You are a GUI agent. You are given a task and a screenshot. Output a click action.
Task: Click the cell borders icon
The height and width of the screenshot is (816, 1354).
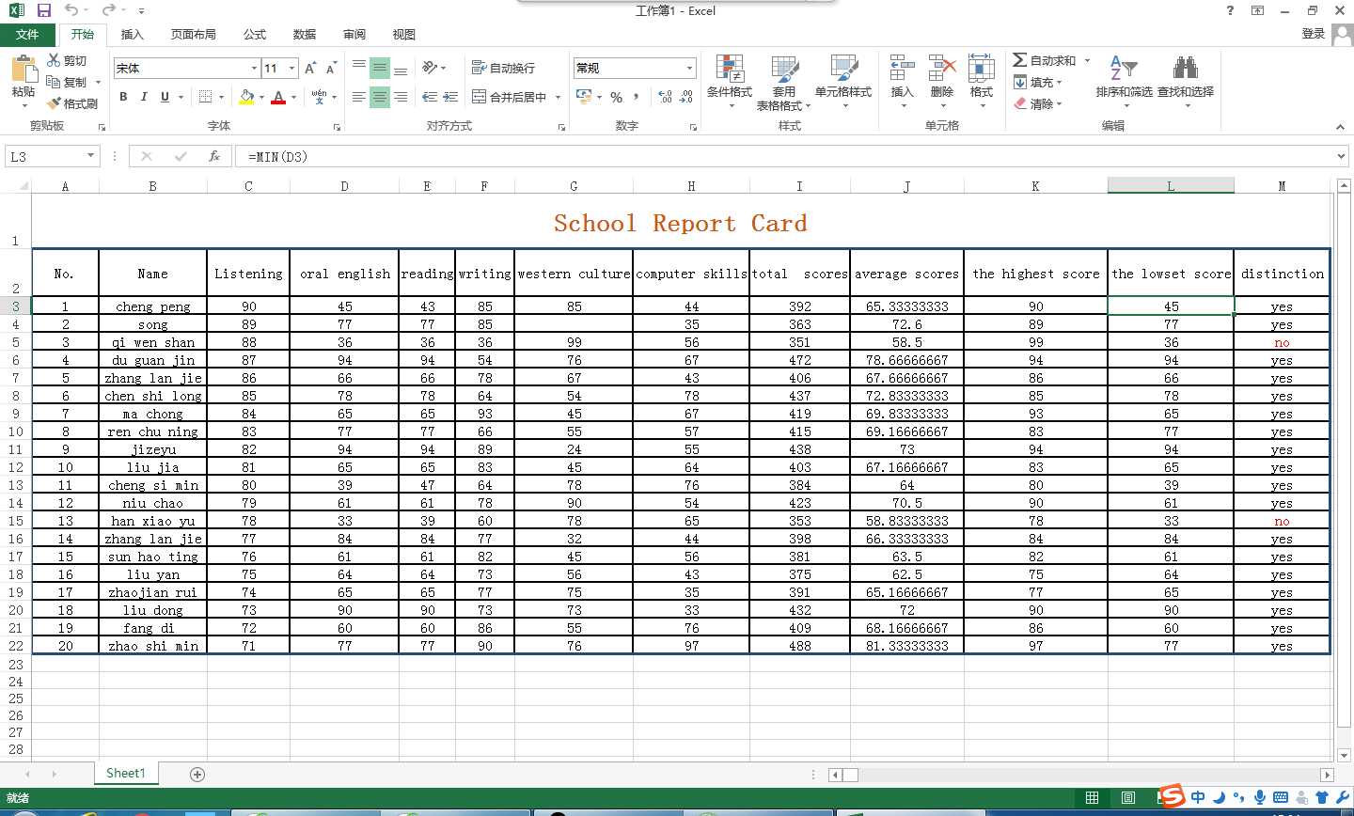click(x=206, y=97)
